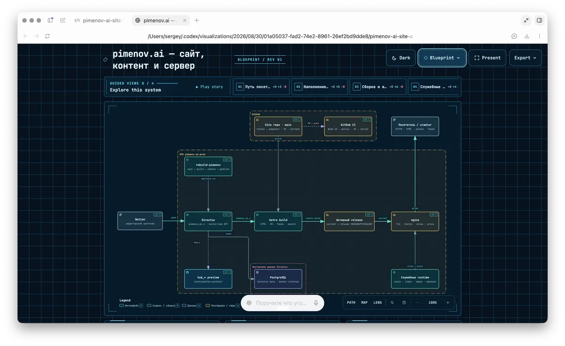
Task: Open guided view 02 Наполнение…
Action: [320, 87]
